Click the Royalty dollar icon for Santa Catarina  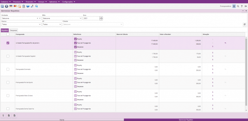point(212,105)
